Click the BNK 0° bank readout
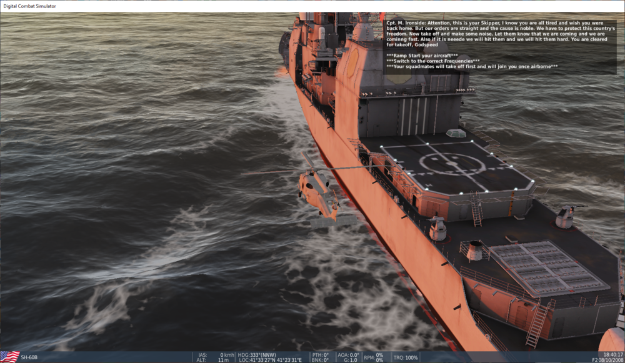This screenshot has width=625, height=363. pos(321,360)
